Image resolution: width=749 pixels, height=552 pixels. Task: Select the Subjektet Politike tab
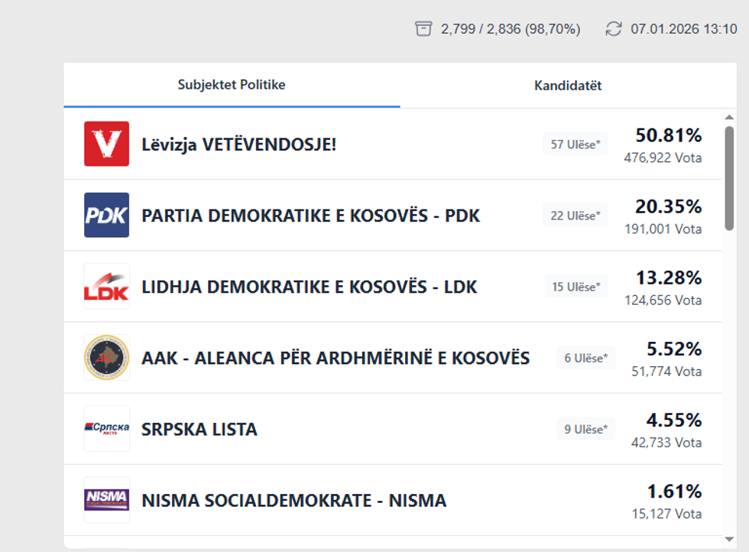tap(232, 85)
